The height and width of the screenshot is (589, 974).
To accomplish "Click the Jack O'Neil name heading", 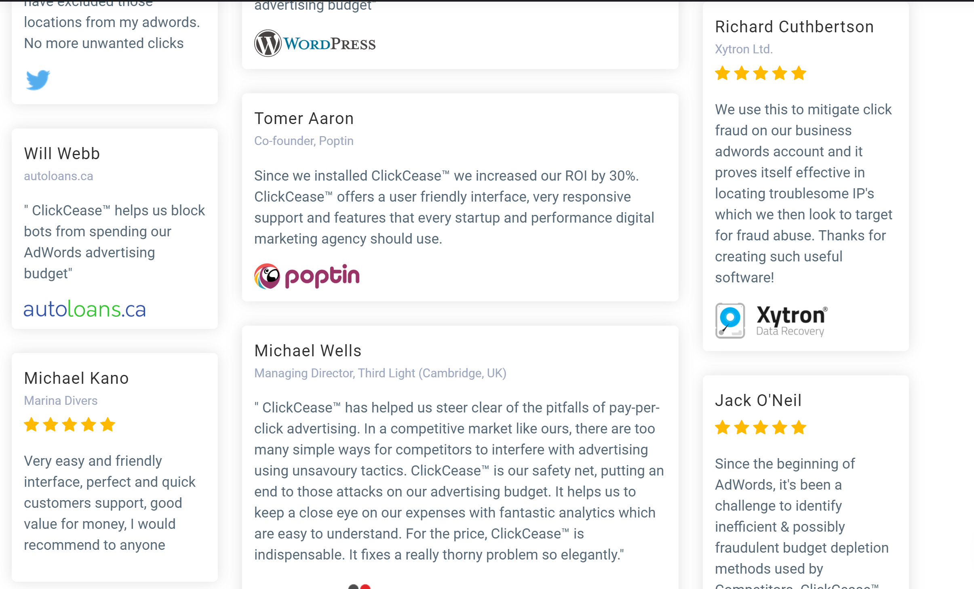I will (758, 401).
